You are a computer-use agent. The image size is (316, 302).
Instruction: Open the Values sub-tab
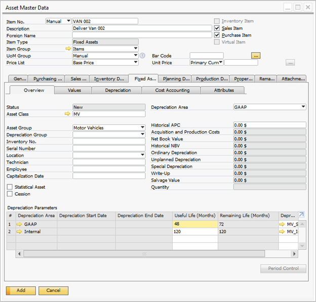coord(73,90)
